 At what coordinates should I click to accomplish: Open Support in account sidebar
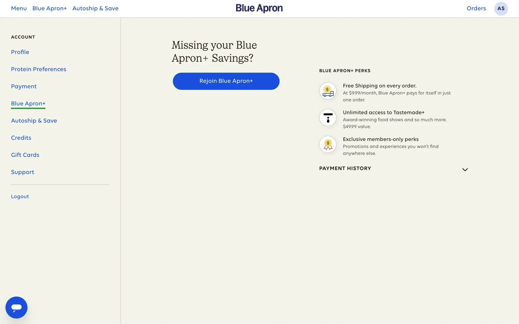point(22,172)
